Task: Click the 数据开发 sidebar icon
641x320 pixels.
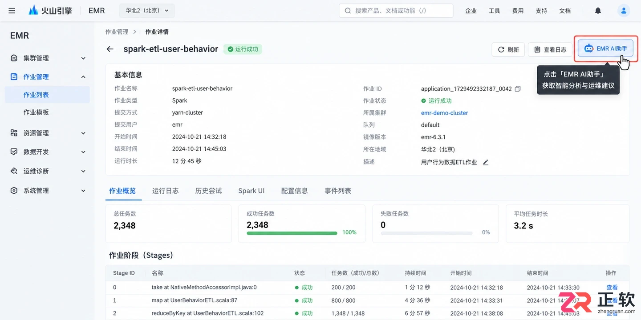Action: (14, 152)
